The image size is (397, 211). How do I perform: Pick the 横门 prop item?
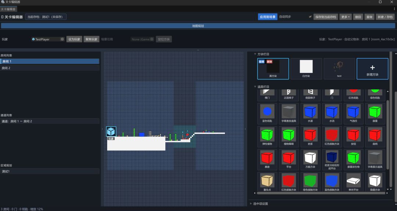point(267,95)
